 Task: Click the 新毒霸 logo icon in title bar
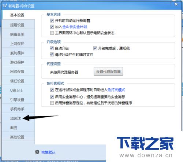tap(5, 5)
